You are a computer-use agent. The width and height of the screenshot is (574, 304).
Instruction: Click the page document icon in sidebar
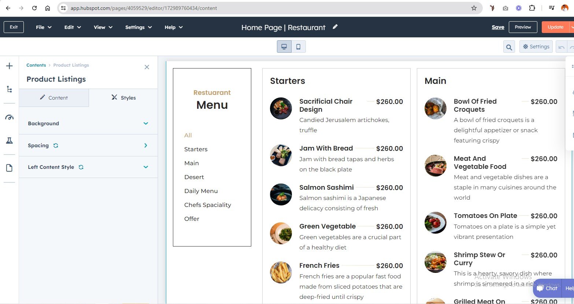(10, 168)
